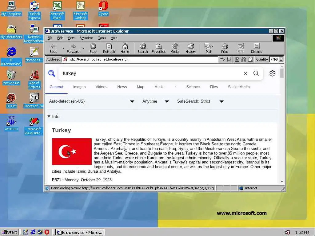This screenshot has height=236, width=315.
Task: Open the Search toolbar pane
Action: coord(143,49)
